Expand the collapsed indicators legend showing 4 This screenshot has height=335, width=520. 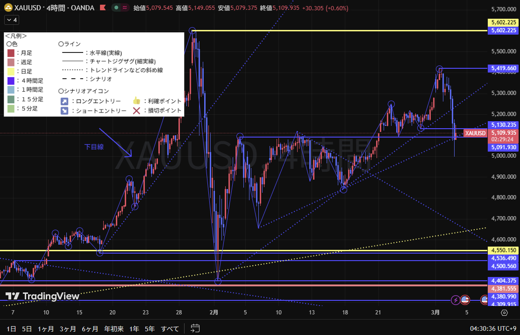coord(11,20)
